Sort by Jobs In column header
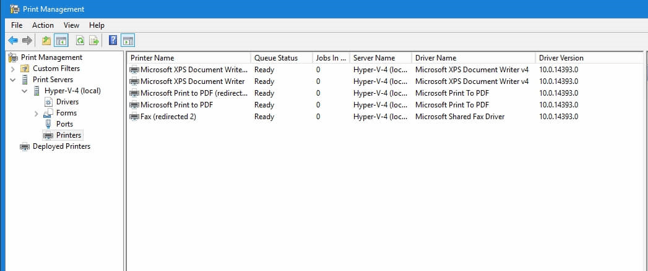 point(331,58)
